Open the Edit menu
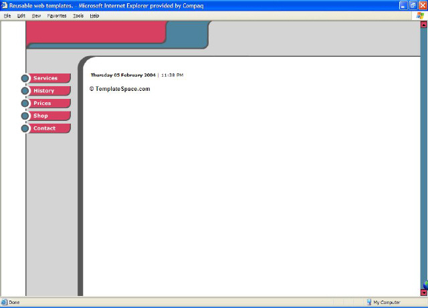Image resolution: width=428 pixels, height=308 pixels. pyautogui.click(x=21, y=15)
